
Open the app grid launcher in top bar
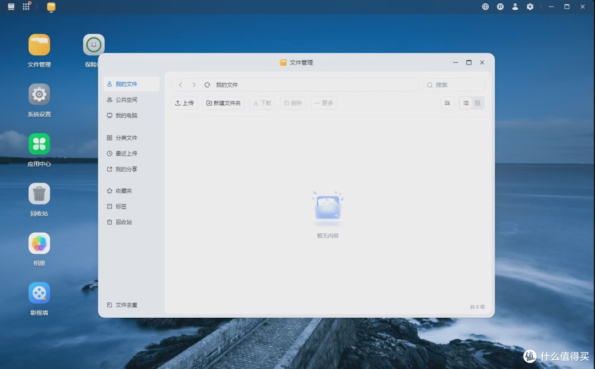[x=26, y=7]
